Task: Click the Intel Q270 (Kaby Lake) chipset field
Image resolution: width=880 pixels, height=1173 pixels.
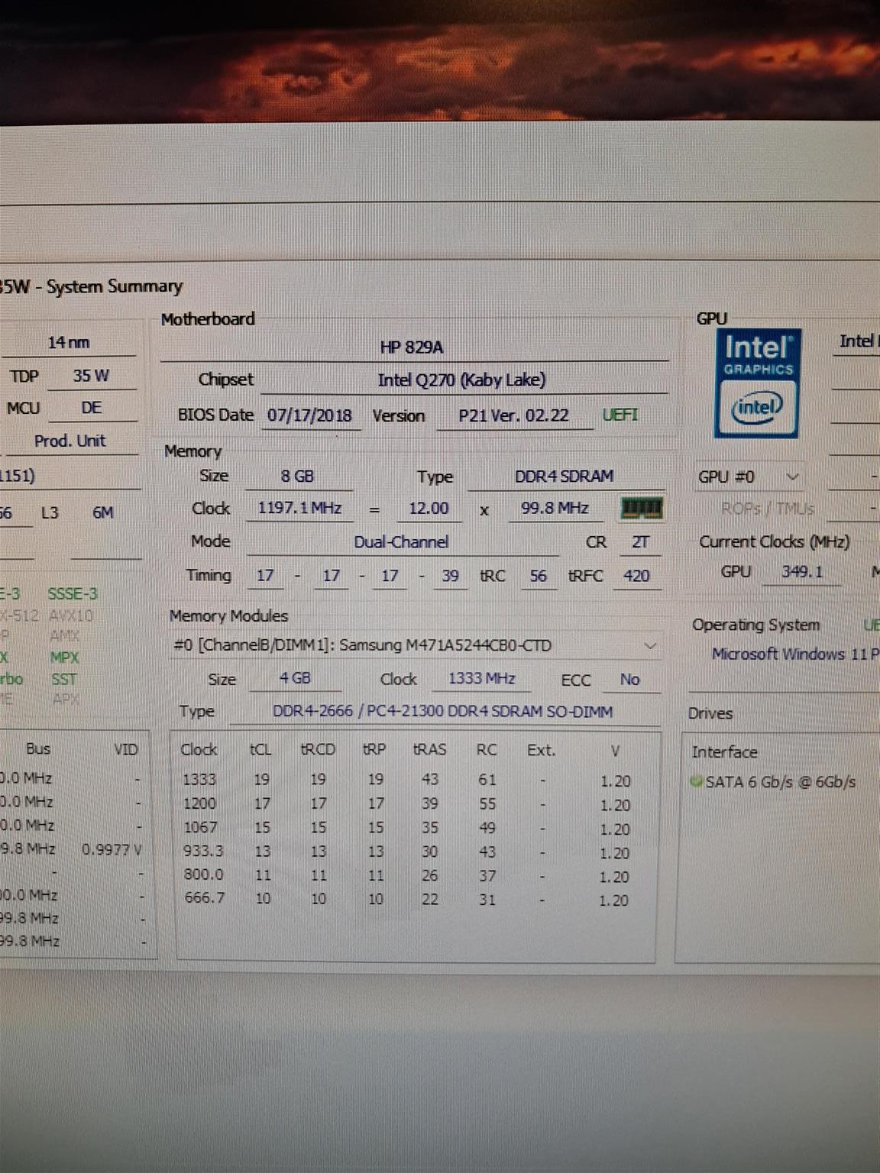Action: [x=461, y=380]
